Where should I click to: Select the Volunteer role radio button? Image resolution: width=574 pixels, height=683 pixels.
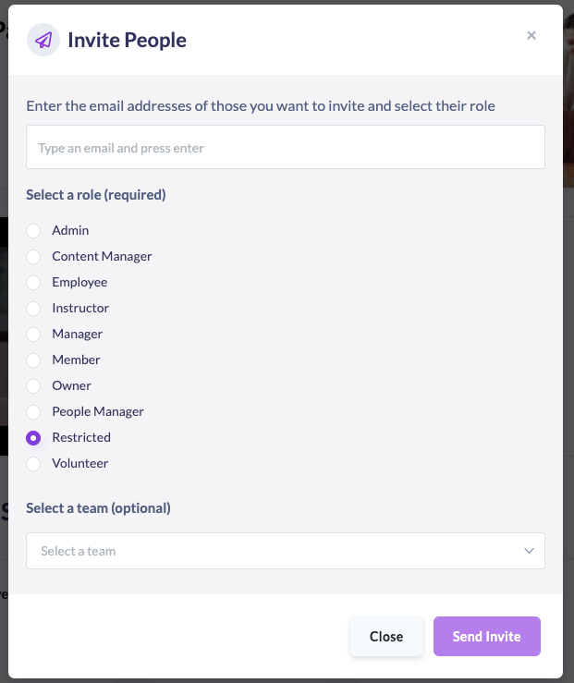pos(33,463)
